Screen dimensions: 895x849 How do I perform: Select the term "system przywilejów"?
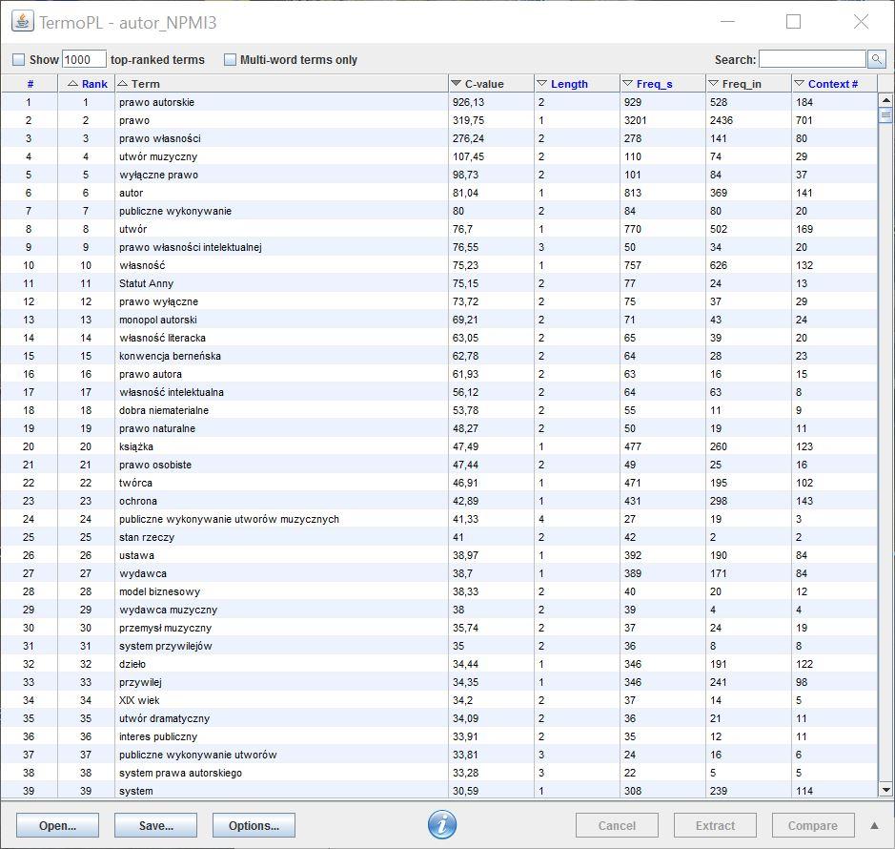(166, 646)
